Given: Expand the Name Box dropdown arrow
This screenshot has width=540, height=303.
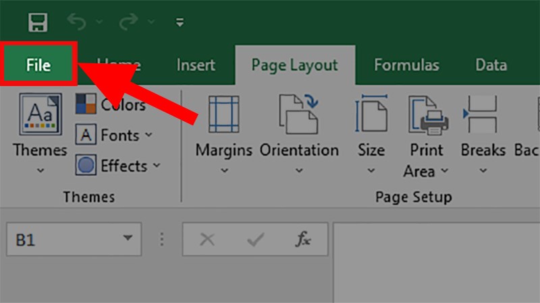Looking at the screenshot, I should [127, 238].
